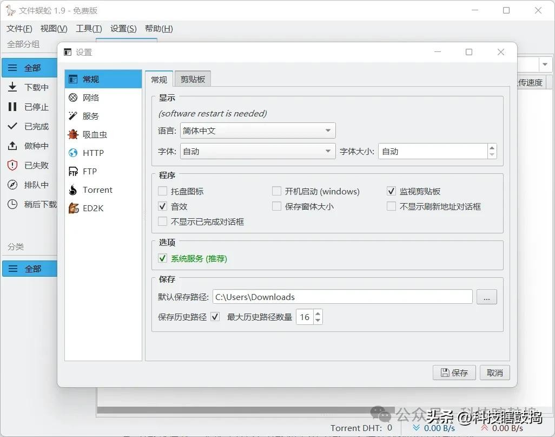This screenshot has height=437, width=555.
Task: Click the 取消 cancel button
Action: pos(494,373)
